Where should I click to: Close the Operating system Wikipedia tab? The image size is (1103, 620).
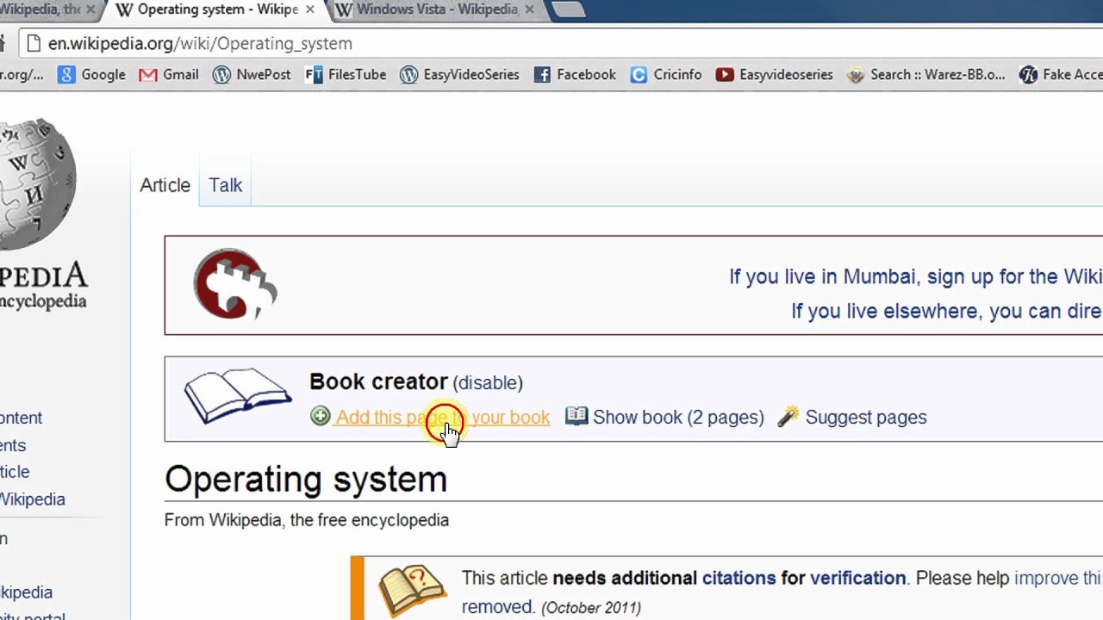[310, 9]
